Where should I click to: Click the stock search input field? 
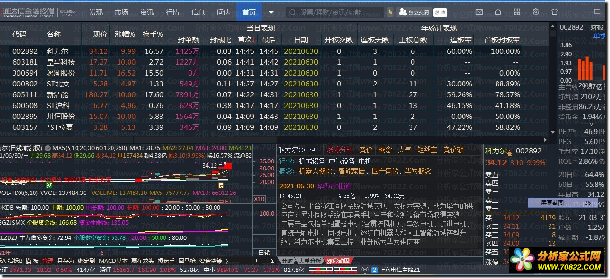(x=335, y=12)
